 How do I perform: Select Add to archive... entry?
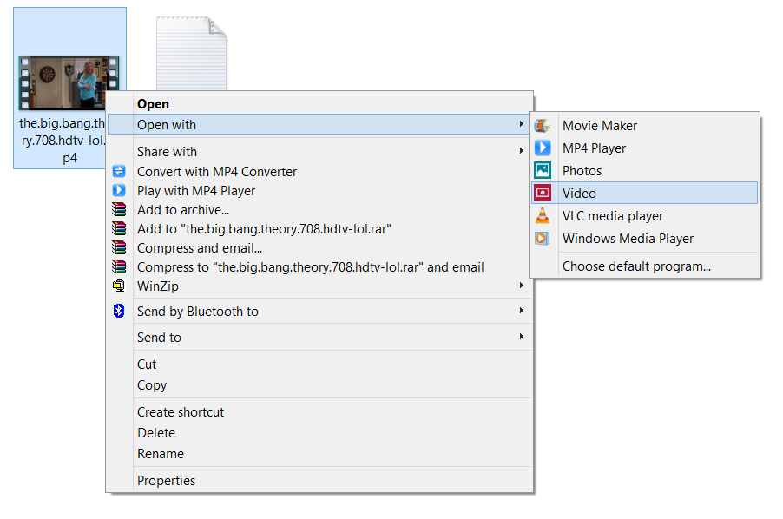pyautogui.click(x=319, y=210)
